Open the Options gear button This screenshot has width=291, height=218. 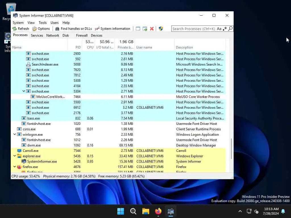point(41,29)
